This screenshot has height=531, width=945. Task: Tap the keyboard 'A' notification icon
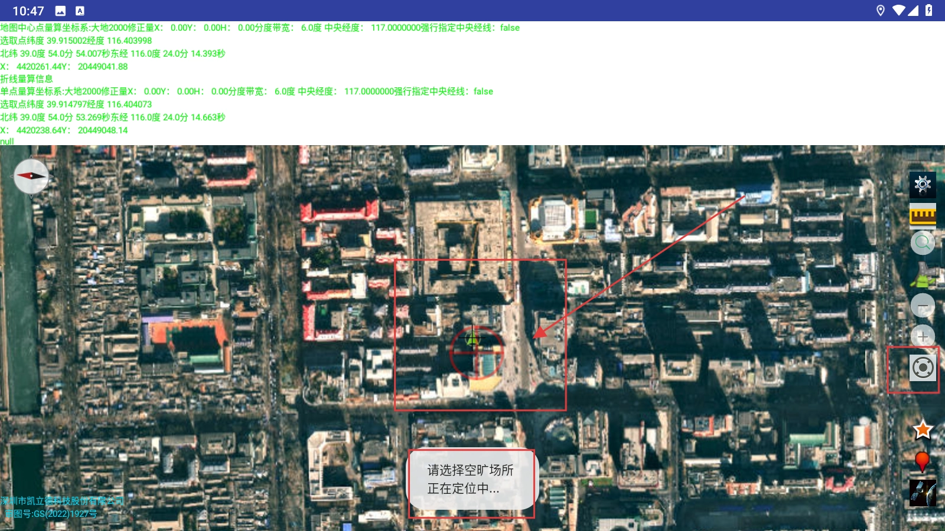pyautogui.click(x=80, y=11)
